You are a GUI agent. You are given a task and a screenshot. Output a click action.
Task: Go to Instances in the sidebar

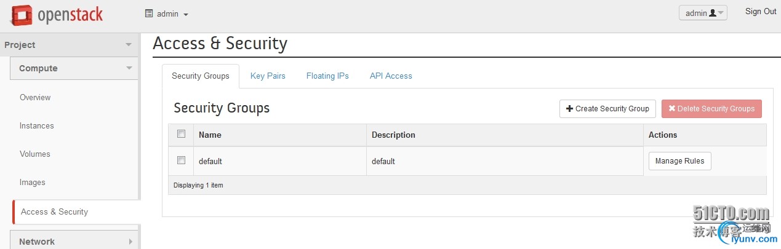[x=37, y=126]
